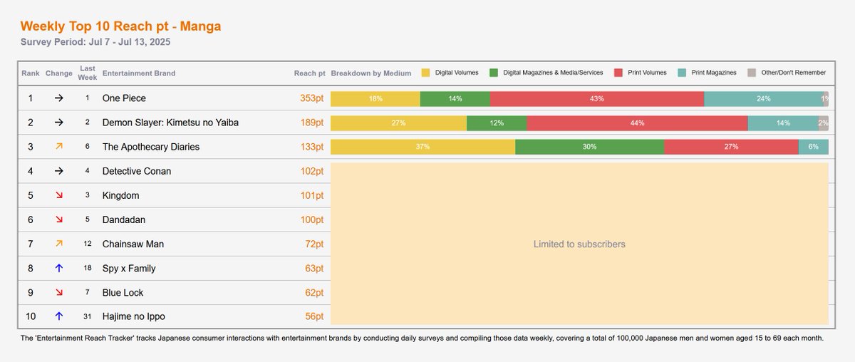Click the 353pt reach value

coord(312,98)
